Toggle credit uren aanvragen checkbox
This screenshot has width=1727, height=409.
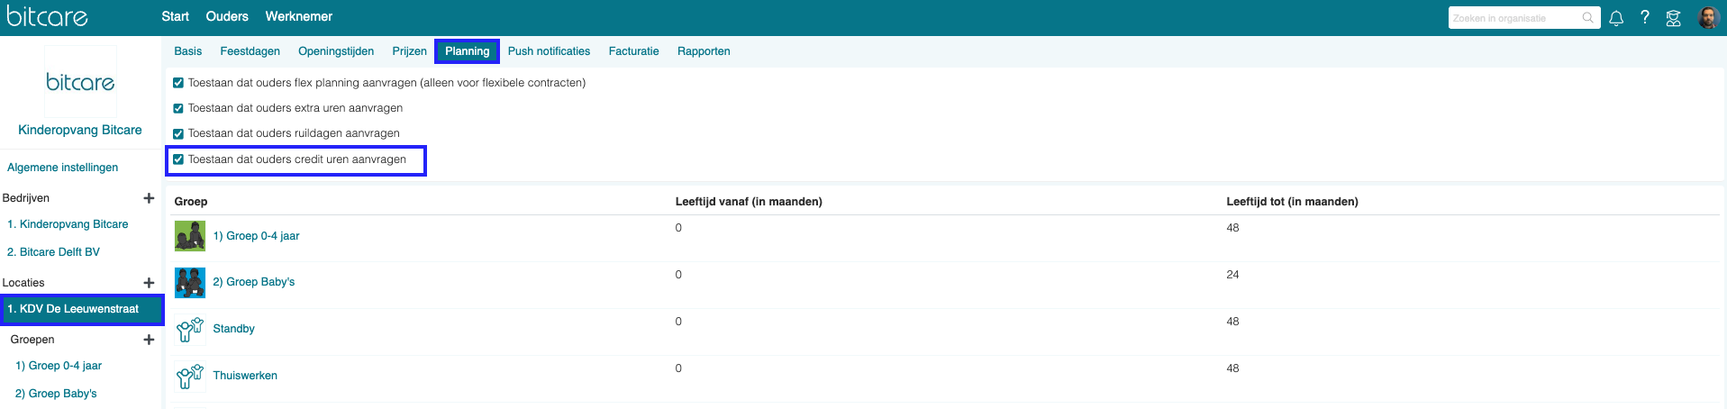(178, 159)
